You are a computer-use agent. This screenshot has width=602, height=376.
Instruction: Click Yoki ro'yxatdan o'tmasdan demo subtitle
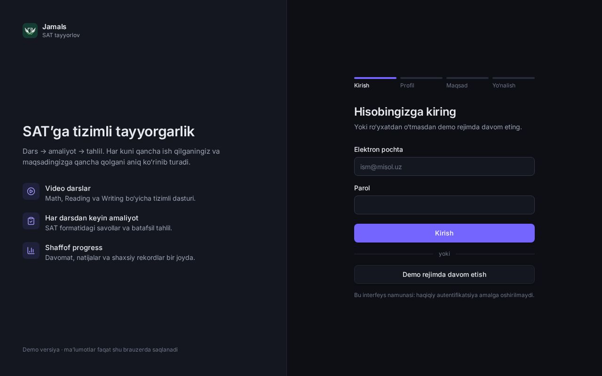coord(438,127)
